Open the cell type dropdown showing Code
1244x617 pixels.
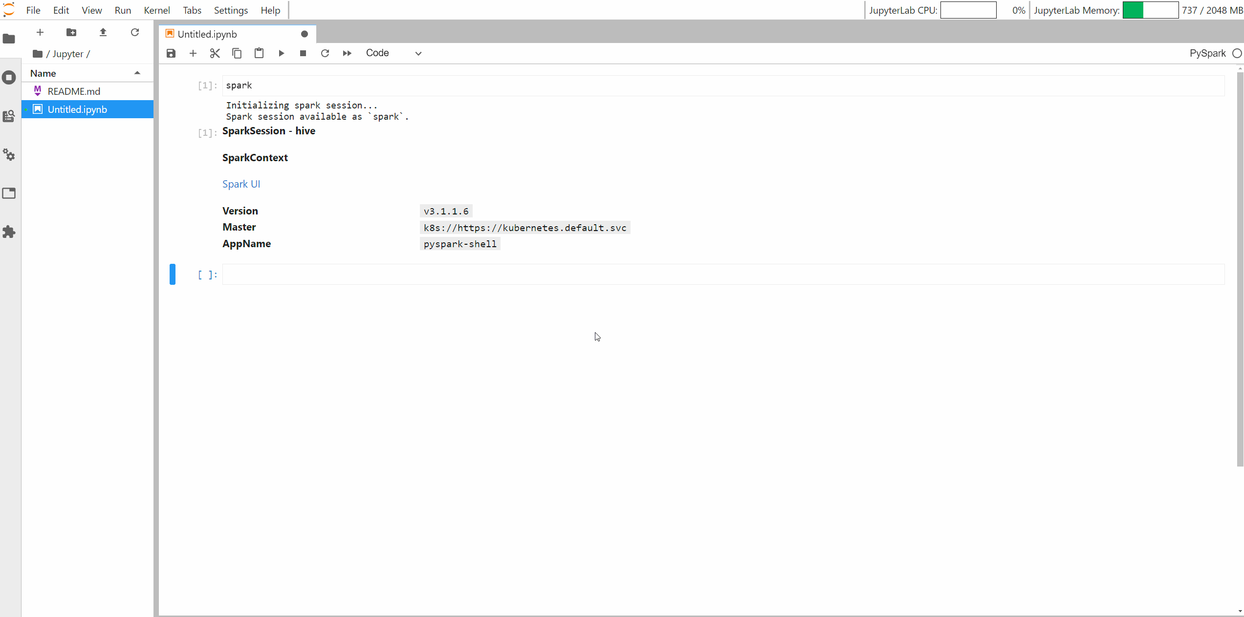[394, 53]
